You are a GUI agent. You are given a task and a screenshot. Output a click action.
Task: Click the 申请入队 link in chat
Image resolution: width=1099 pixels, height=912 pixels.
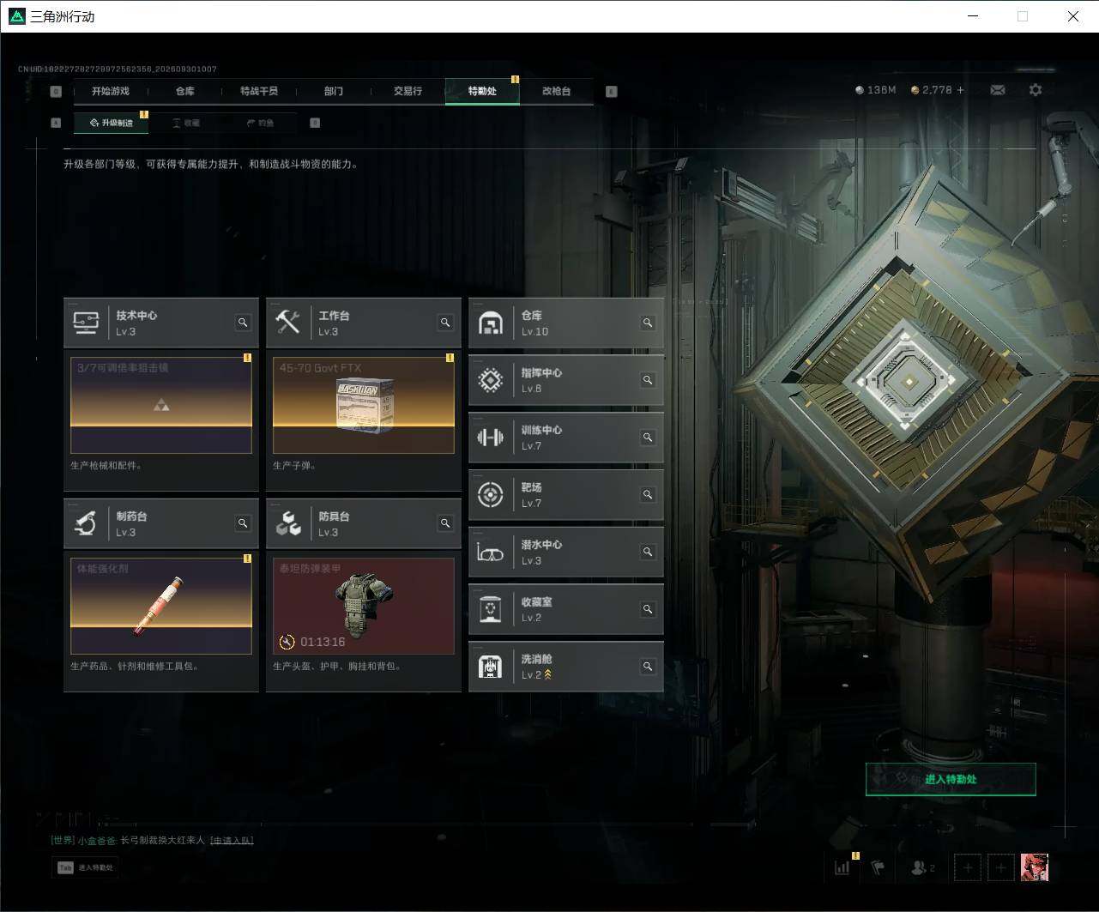pos(232,840)
